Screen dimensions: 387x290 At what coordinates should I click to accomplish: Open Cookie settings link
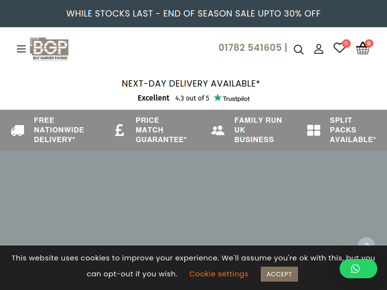click(219, 274)
